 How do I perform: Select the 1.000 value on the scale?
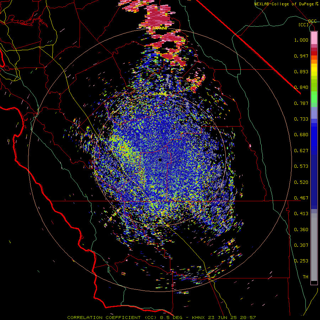coord(301,40)
